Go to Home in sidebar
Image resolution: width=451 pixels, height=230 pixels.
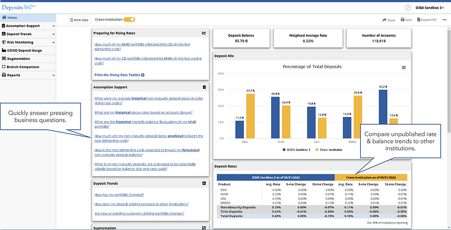28,17
